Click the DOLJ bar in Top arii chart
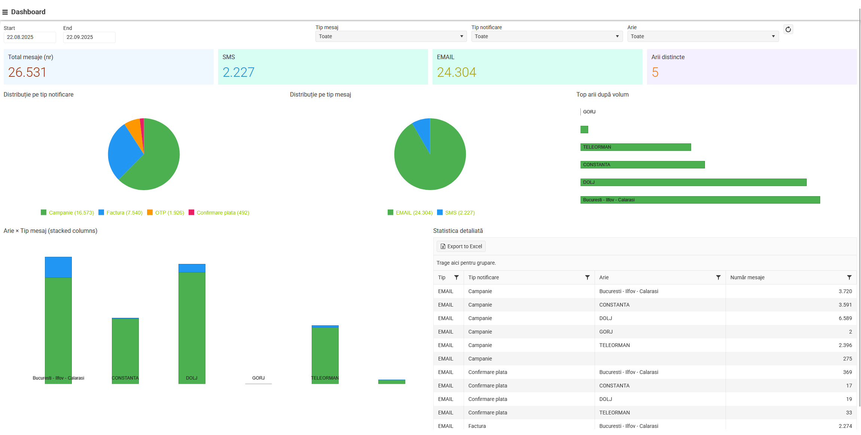Screen dimensions: 861x435 coord(693,182)
